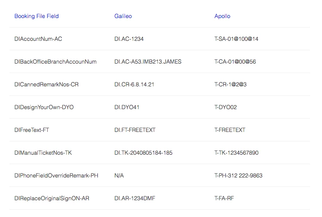Screen dimensions: 322x217
Task: Select the T-DYO02 cell
Action: (x=225, y=107)
